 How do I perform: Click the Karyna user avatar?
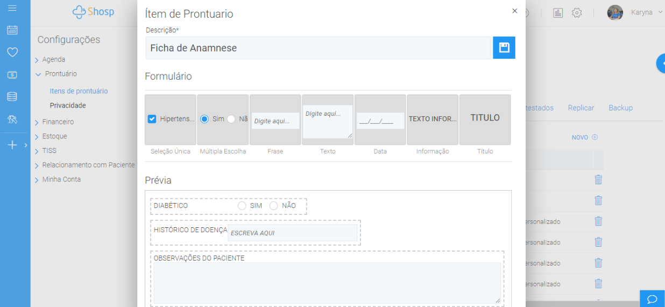point(615,12)
